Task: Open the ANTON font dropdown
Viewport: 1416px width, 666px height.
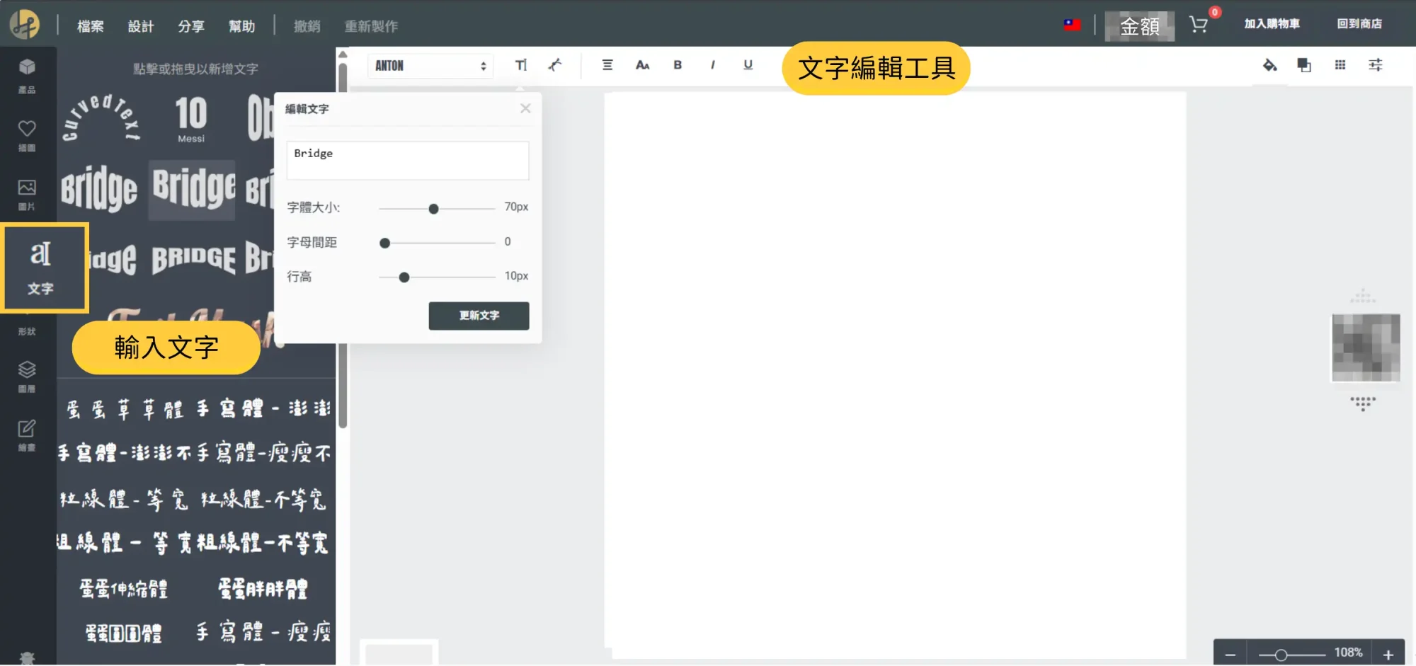Action: click(x=430, y=66)
